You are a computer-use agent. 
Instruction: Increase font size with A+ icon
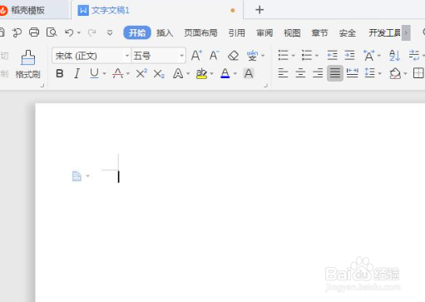[x=196, y=56]
